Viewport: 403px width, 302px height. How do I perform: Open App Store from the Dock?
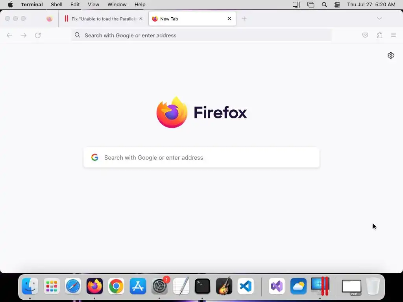[x=138, y=286]
